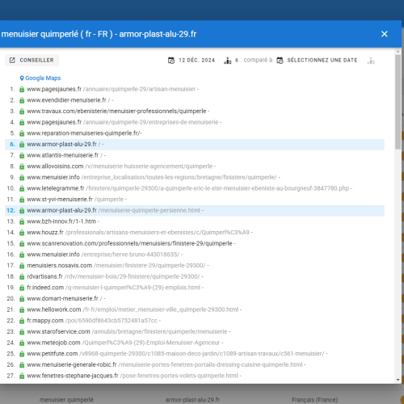404x404 pixels.
Task: Click the scrollbar down arrow of the dialog
Action: coord(398,380)
